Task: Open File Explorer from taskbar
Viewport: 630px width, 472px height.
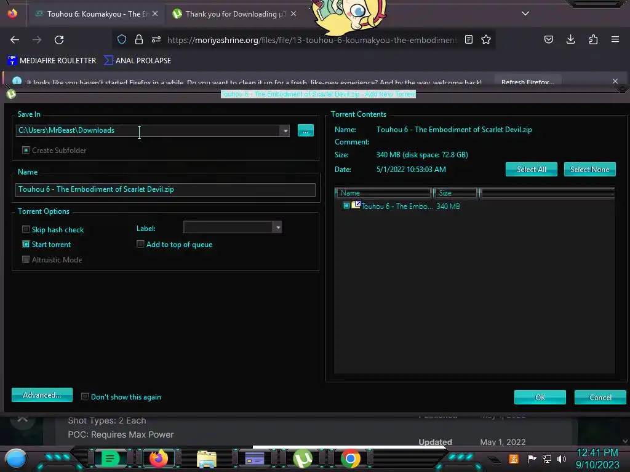Action: pyautogui.click(x=207, y=459)
